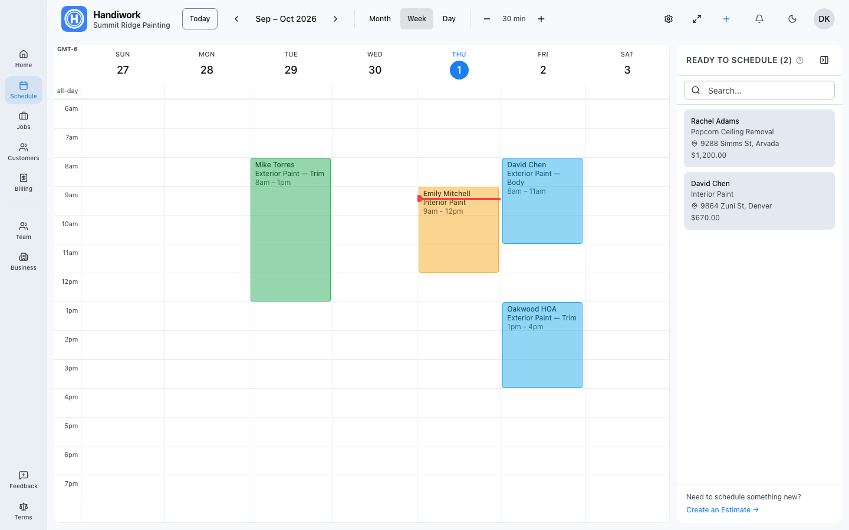Collapse the Ready to Schedule panel
This screenshot has width=849, height=530.
pyautogui.click(x=824, y=60)
